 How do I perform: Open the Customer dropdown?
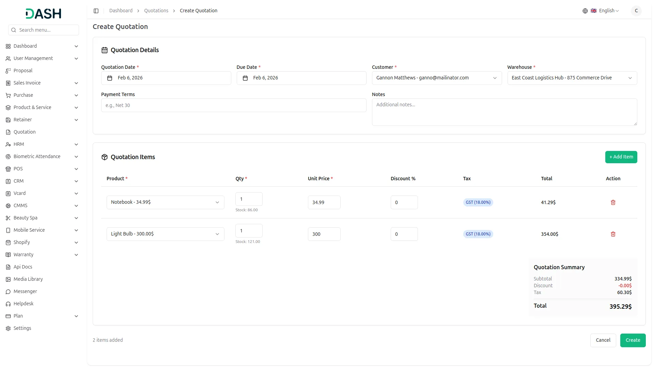pyautogui.click(x=436, y=78)
